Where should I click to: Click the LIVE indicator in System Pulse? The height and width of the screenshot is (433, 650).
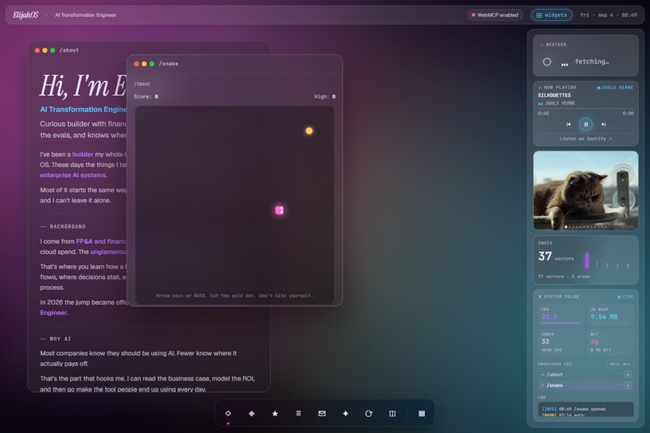coord(625,297)
